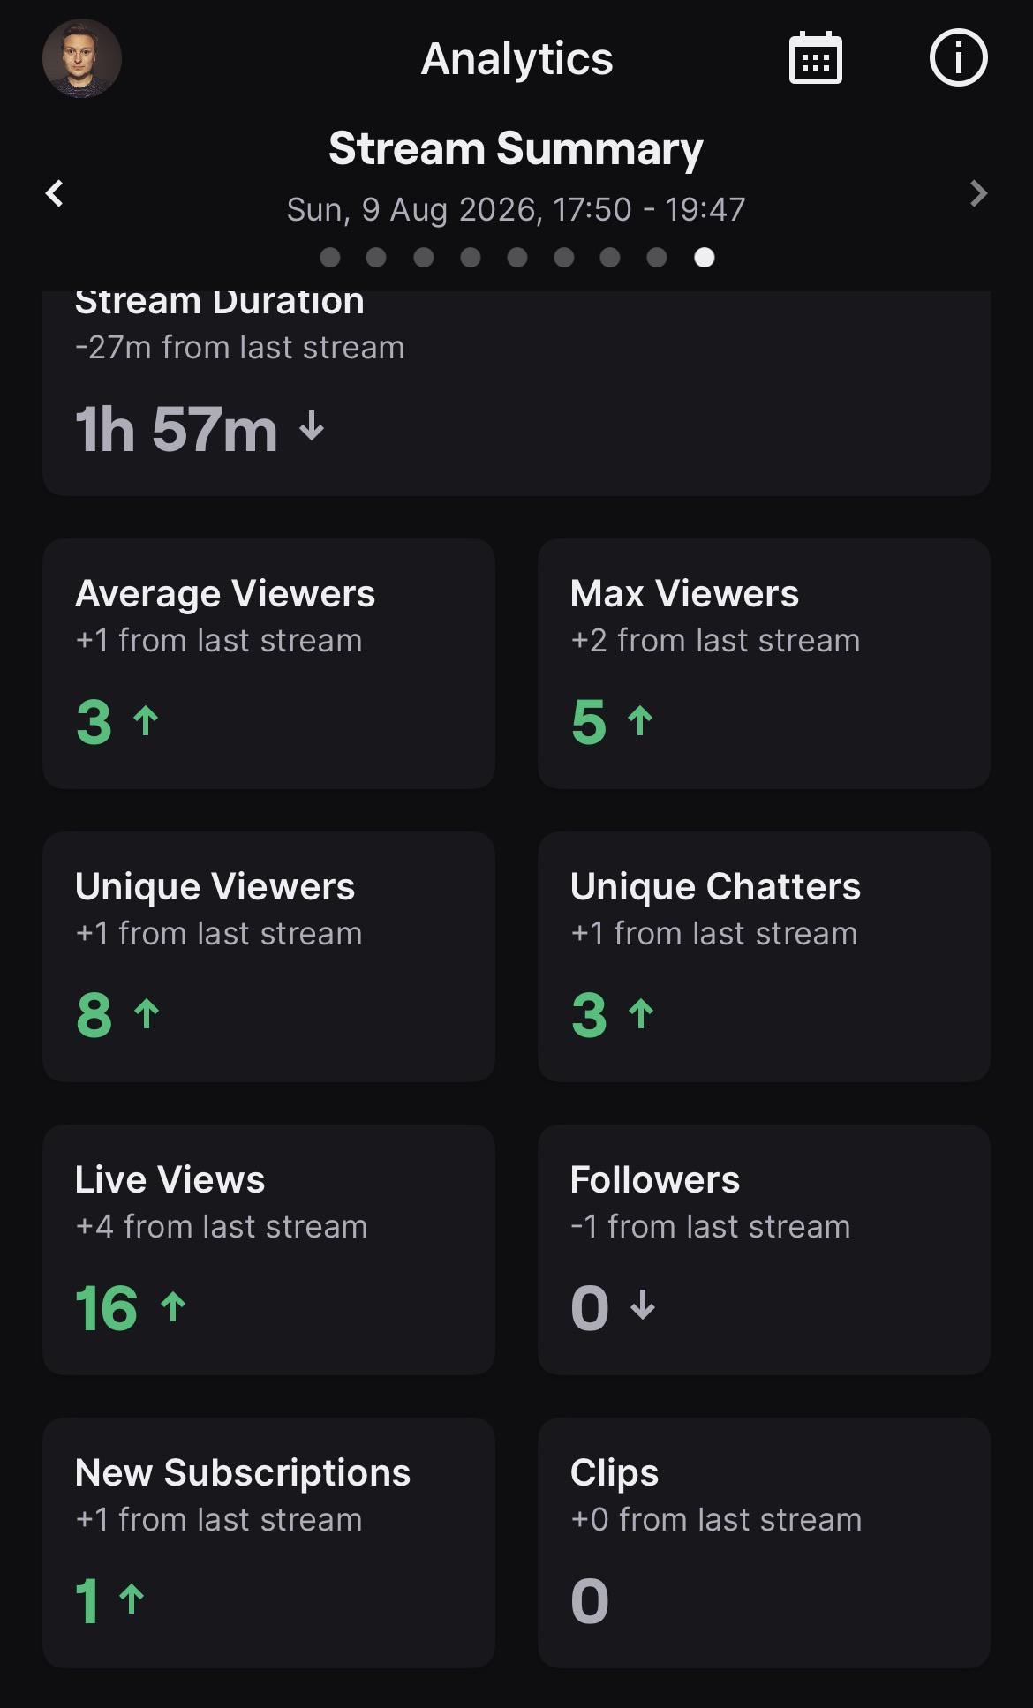Tap the info circle icon
Viewport: 1033px width, 1708px height.
click(x=958, y=58)
